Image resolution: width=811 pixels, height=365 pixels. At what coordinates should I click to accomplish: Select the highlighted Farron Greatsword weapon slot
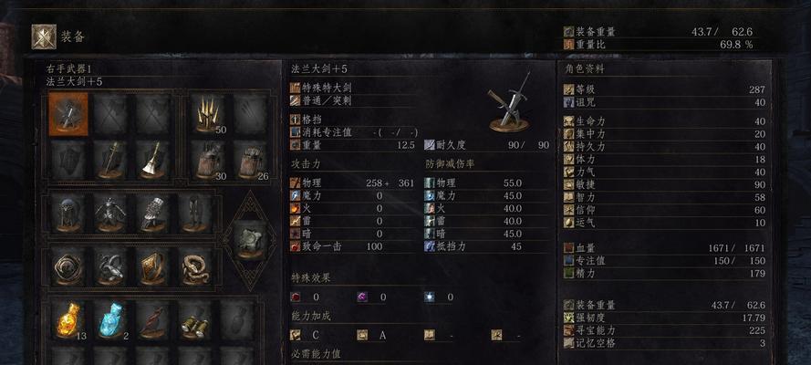click(68, 114)
